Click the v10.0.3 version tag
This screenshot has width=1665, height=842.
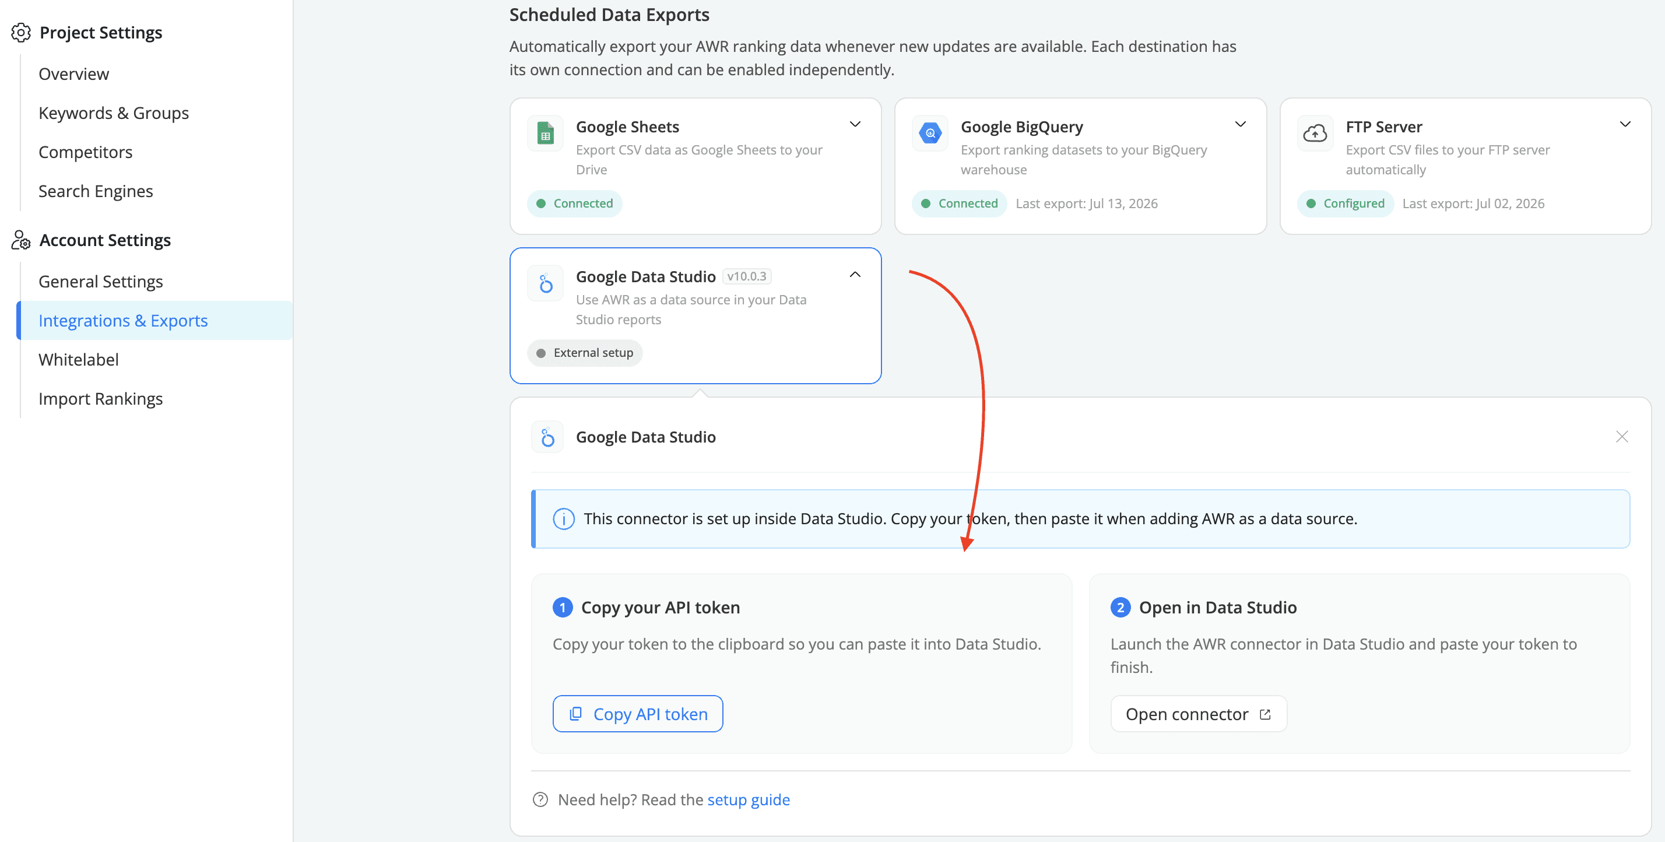click(x=747, y=276)
